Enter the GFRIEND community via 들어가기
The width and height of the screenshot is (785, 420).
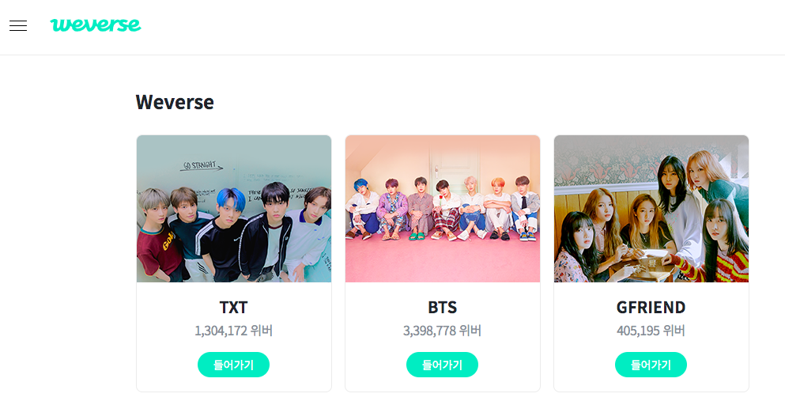pyautogui.click(x=651, y=365)
